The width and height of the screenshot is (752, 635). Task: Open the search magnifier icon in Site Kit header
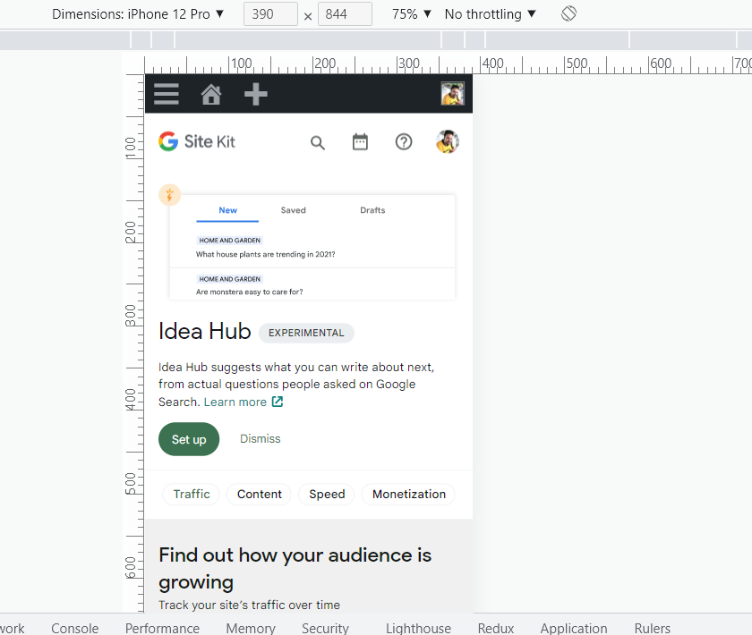click(318, 143)
